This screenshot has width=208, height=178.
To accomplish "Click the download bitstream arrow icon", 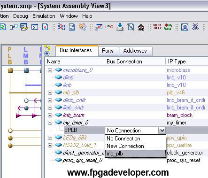I will tap(120, 27).
